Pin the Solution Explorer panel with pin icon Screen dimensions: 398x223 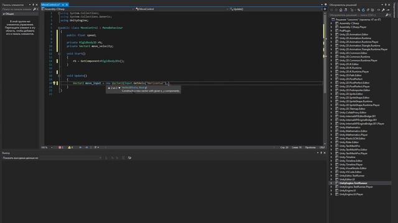click(x=386, y=5)
